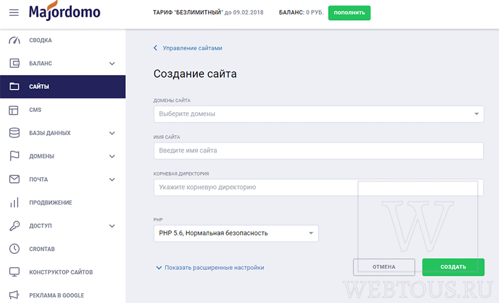Click the Доступ key icon
Viewport: 499px width, 303px height.
[14, 226]
